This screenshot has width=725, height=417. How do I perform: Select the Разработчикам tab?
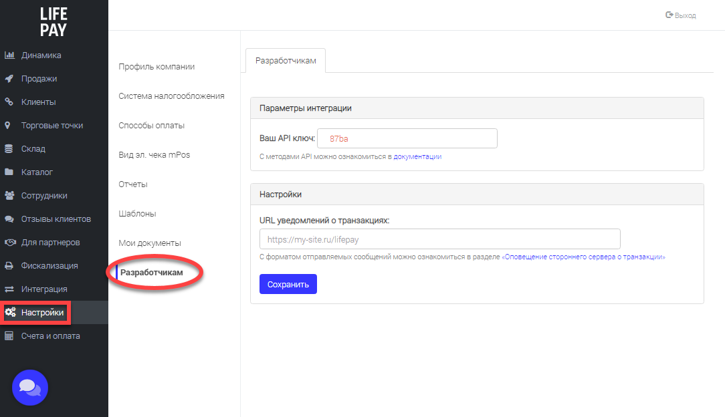pyautogui.click(x=286, y=61)
